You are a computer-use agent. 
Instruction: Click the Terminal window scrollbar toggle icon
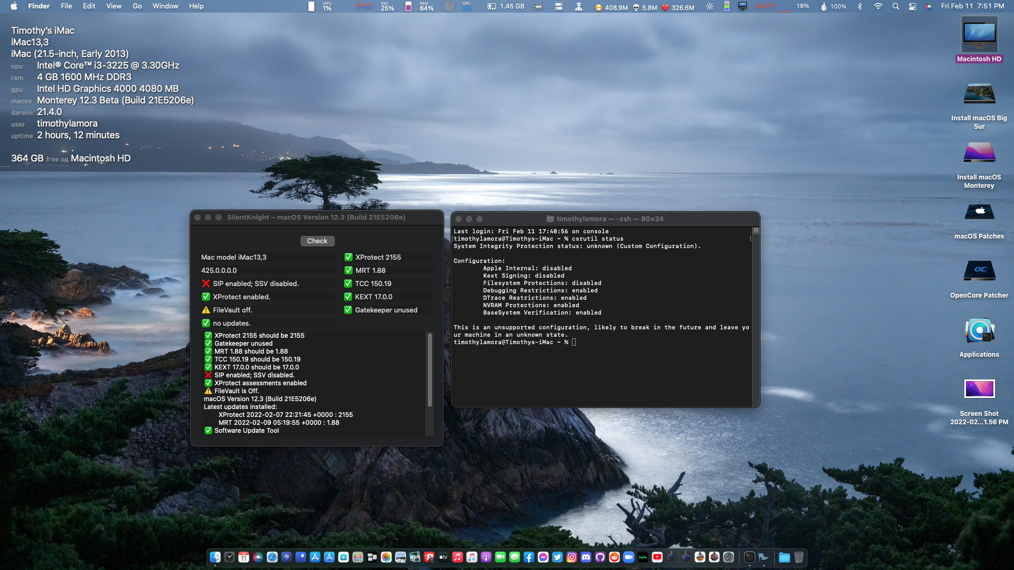(756, 231)
